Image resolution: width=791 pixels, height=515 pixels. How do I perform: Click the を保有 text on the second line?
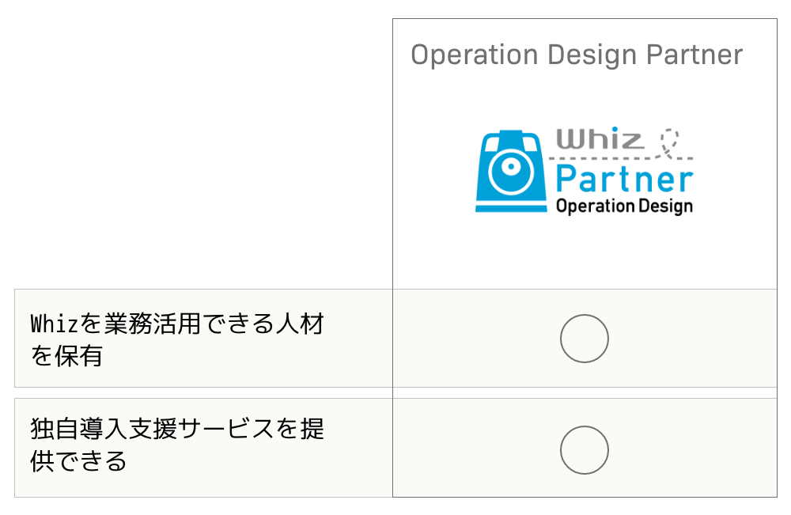(x=66, y=356)
